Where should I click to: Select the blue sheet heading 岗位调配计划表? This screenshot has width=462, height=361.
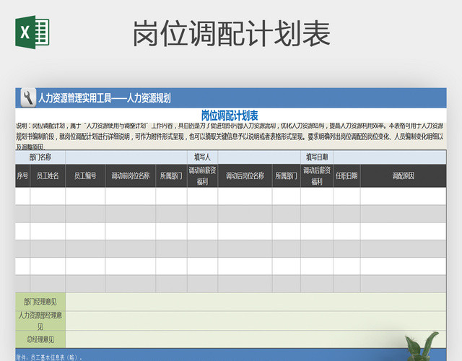(230, 116)
